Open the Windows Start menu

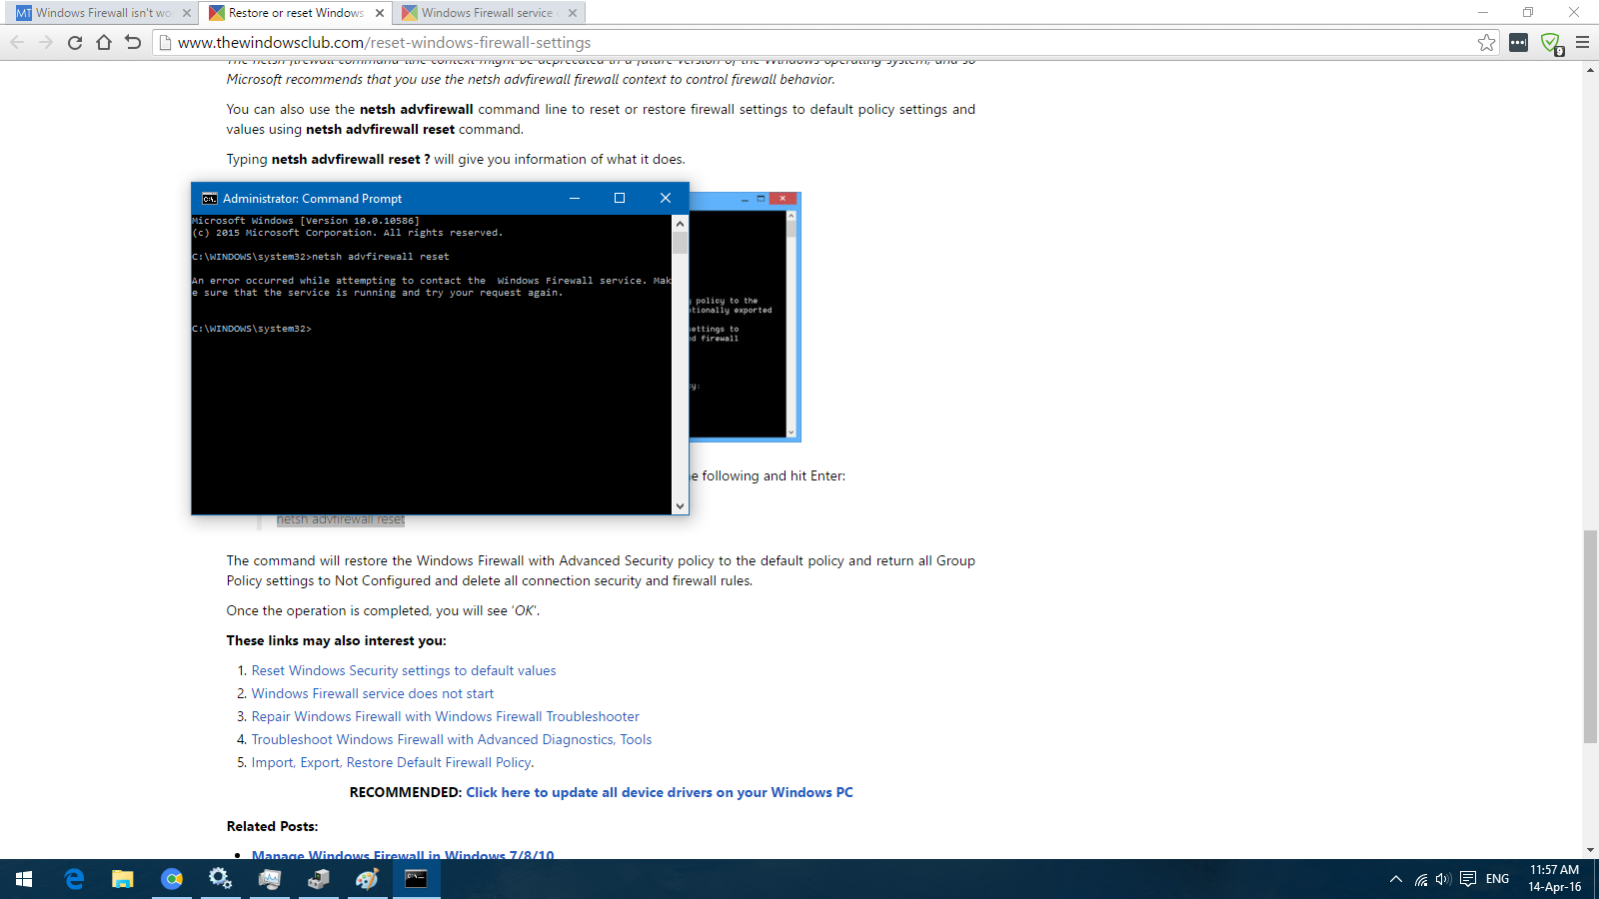tap(24, 879)
